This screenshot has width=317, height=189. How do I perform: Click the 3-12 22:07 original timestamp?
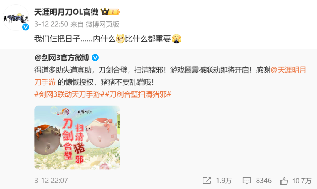click(x=51, y=180)
